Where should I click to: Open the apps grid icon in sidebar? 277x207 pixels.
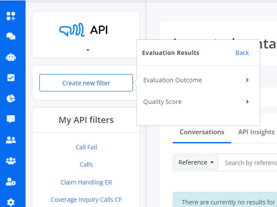(x=11, y=16)
